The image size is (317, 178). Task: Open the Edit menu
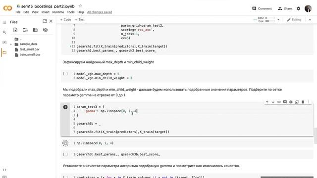pyautogui.click(x=26, y=12)
